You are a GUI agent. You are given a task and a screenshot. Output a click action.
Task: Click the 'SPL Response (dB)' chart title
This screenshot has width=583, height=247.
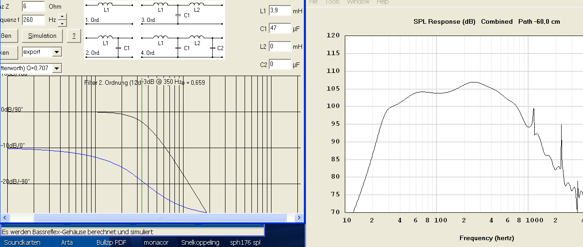[x=445, y=21]
